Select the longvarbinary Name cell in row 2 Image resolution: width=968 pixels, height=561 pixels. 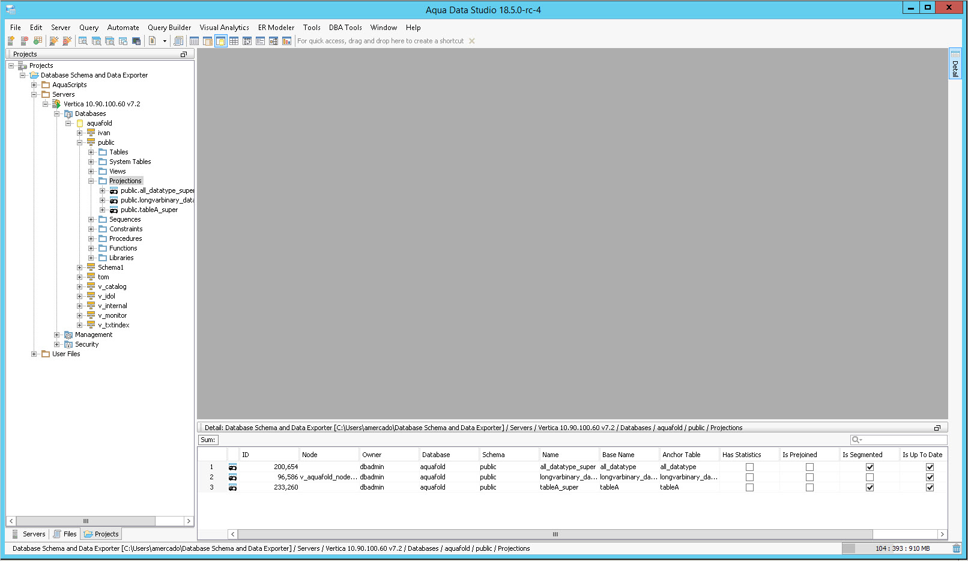tap(569, 477)
